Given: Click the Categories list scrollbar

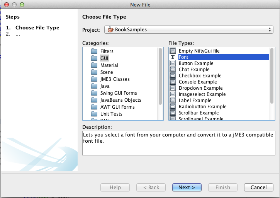Looking at the screenshot, I should (160, 76).
